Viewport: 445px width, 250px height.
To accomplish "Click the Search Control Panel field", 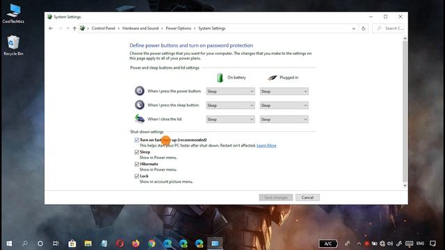I will pos(388,28).
